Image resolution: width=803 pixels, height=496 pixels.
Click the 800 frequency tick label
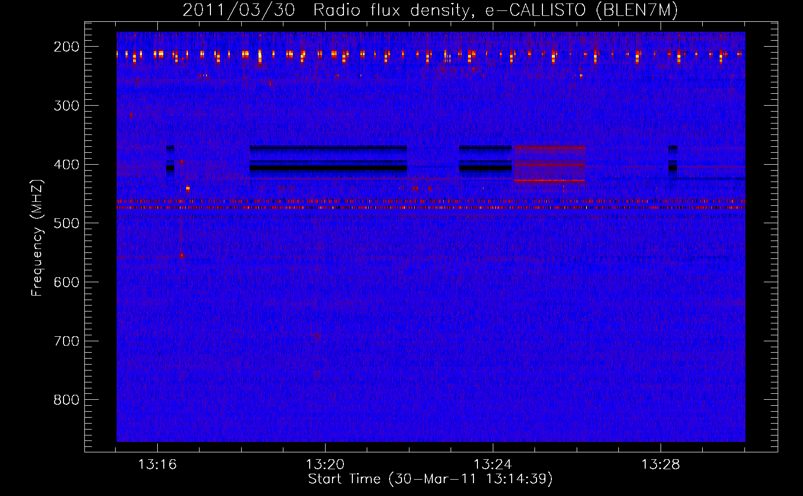(x=67, y=400)
